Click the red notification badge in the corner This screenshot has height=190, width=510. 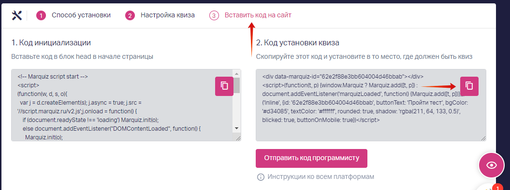[497, 187]
